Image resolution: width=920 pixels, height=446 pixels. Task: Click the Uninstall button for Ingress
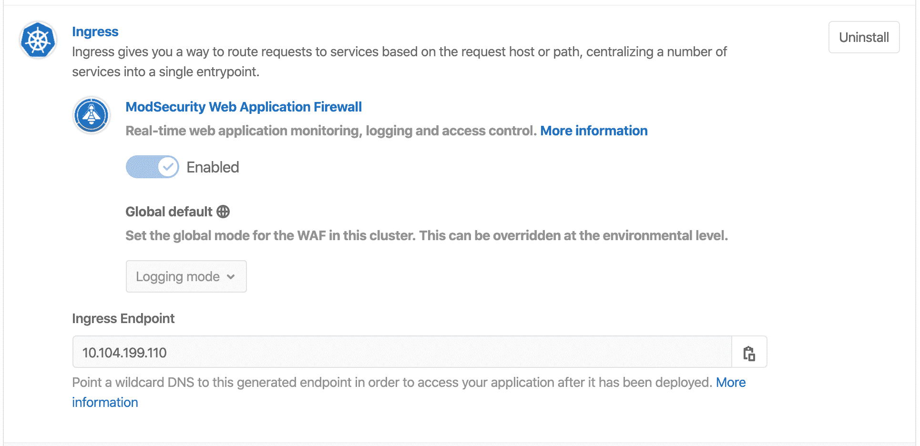pos(864,37)
